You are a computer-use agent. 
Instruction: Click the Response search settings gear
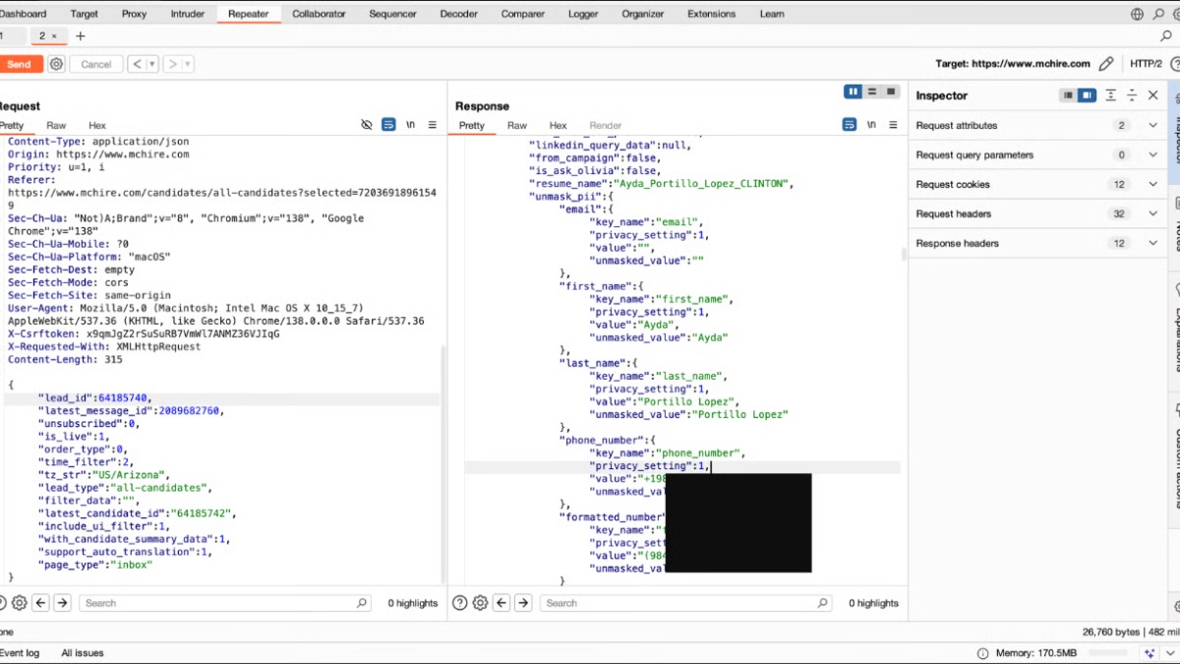pyautogui.click(x=480, y=603)
